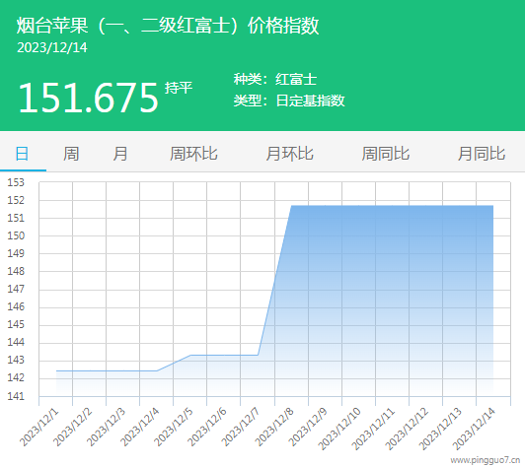Click the 2023/12/14 x-axis label
Viewport: 525px width, 468px height.
point(474,429)
